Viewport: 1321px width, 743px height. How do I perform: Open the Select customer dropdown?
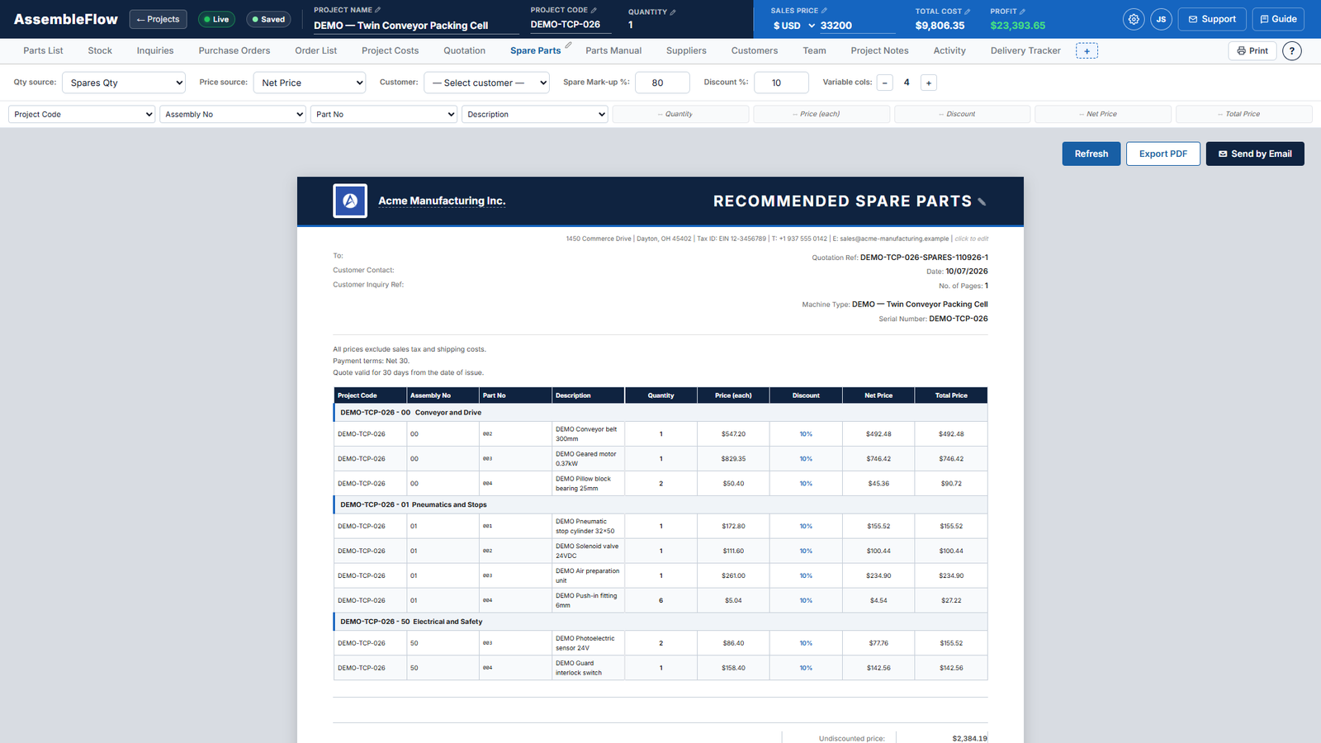(x=486, y=83)
